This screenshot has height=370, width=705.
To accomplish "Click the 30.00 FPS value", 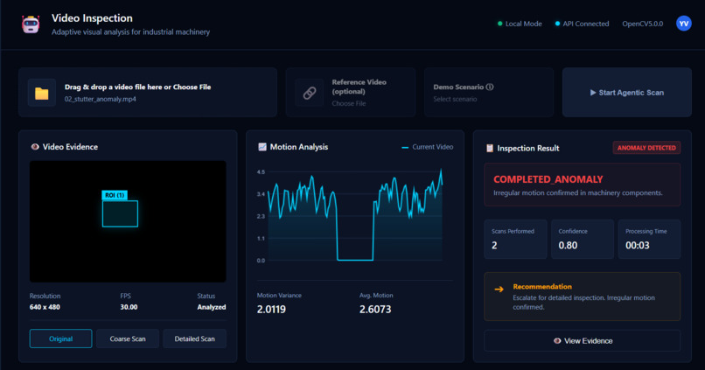I will 129,307.
